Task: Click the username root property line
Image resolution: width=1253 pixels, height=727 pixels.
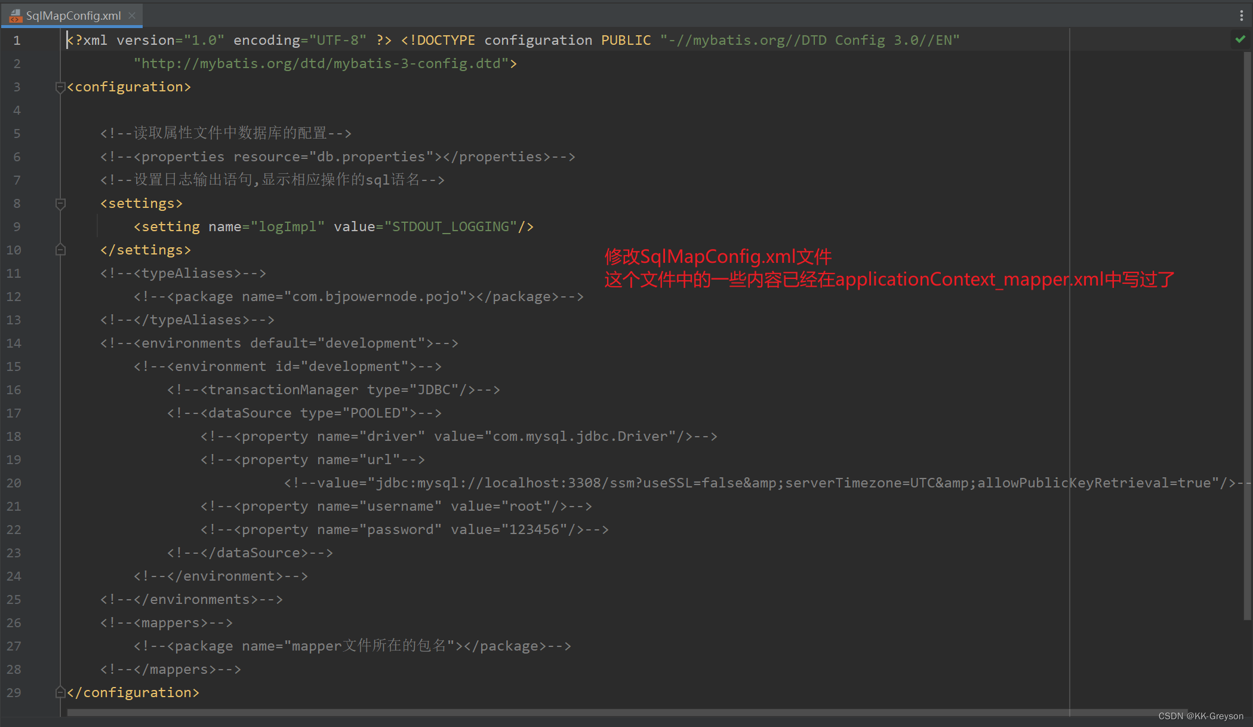Action: (x=396, y=507)
